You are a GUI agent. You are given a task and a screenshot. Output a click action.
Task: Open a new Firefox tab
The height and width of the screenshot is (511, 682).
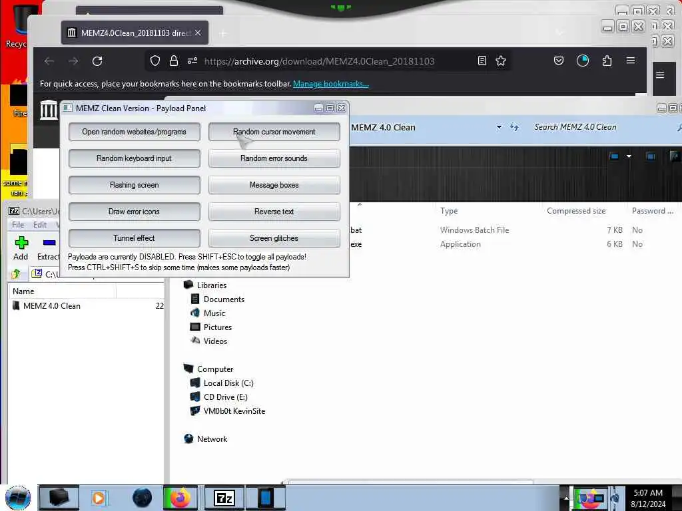click(222, 33)
